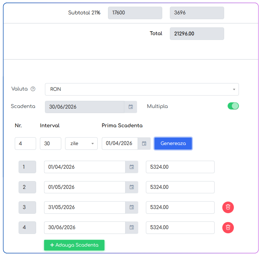This screenshot has width=261, height=256.
Task: Toggle the Multipla switch off
Action: pyautogui.click(x=233, y=106)
